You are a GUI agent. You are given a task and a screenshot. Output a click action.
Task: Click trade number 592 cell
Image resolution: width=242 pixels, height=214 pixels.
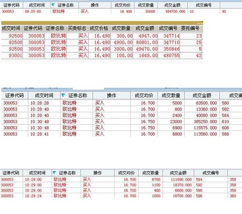199,185
